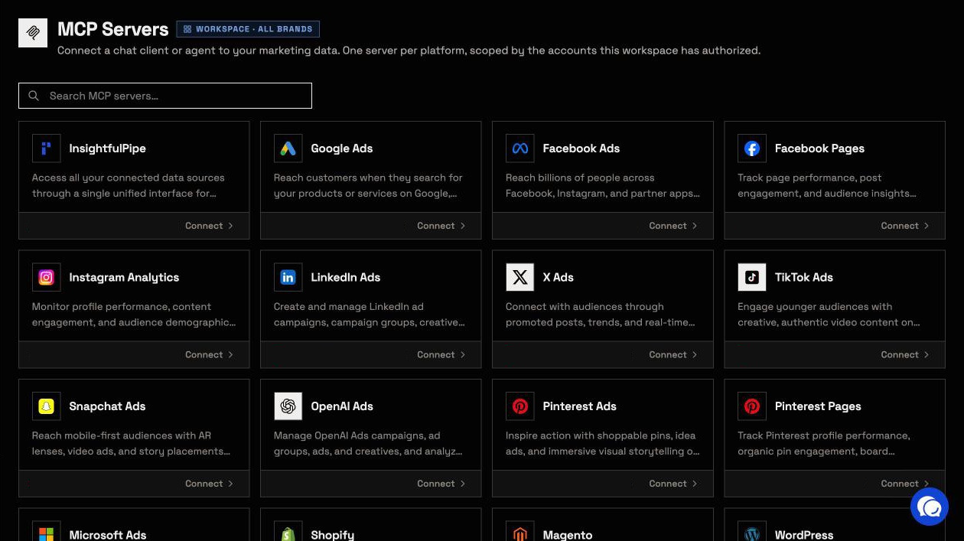964x541 pixels.
Task: Click the app logo beside MCP Servers heading
Action: click(33, 33)
